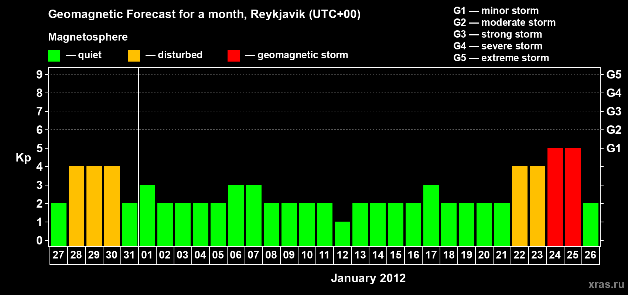Image resolution: width=628 pixels, height=295 pixels.
Task: Click the January 2012 month label
Action: 368,278
